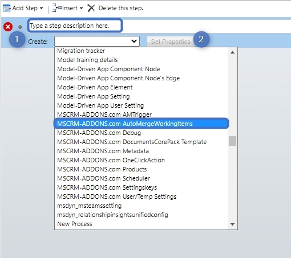291x258 pixels.
Task: Select msdyn_msteamssetting entry
Action: click(x=141, y=206)
